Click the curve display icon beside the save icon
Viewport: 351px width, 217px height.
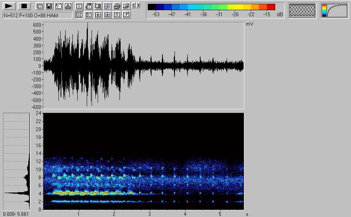[x=58, y=6]
